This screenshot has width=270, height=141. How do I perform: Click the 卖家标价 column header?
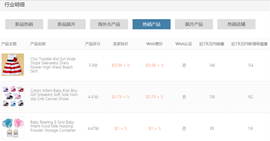tap(121, 44)
